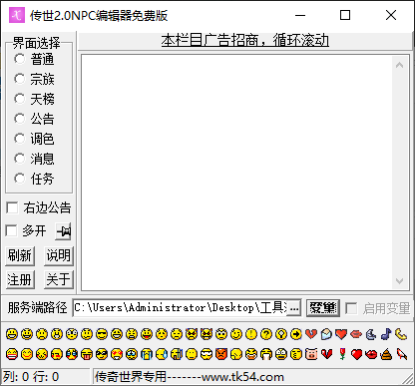
Task: Click into the large white editor area
Action: point(236,173)
